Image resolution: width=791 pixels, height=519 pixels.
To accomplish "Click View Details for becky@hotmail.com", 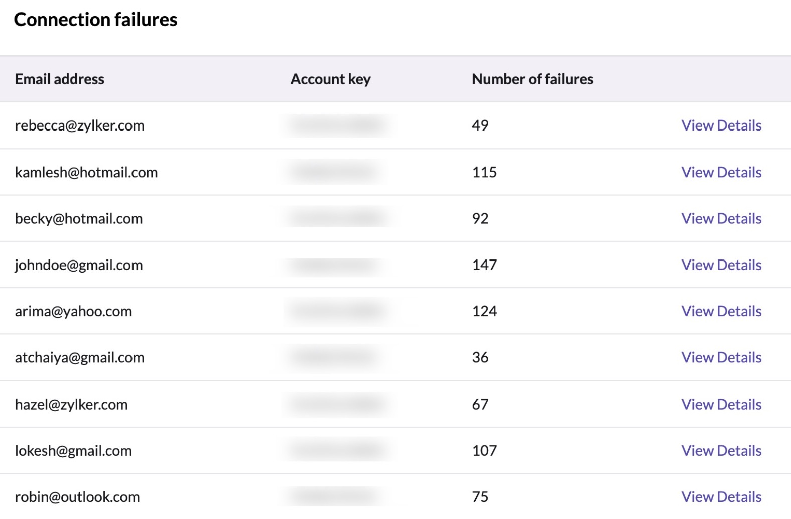I will click(x=721, y=218).
